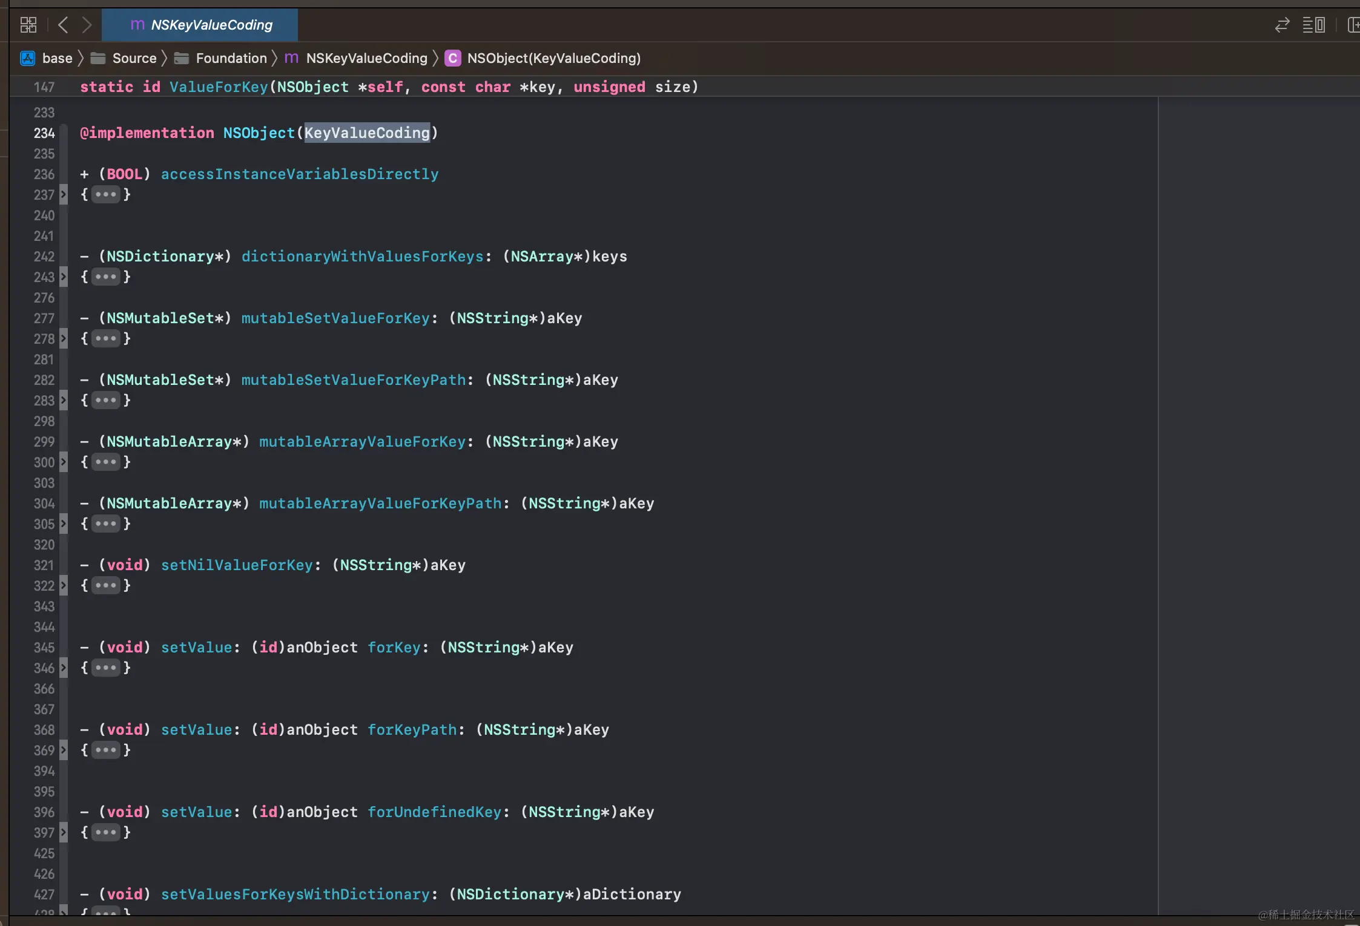Expand folded code at line 369
The image size is (1360, 926).
point(64,750)
